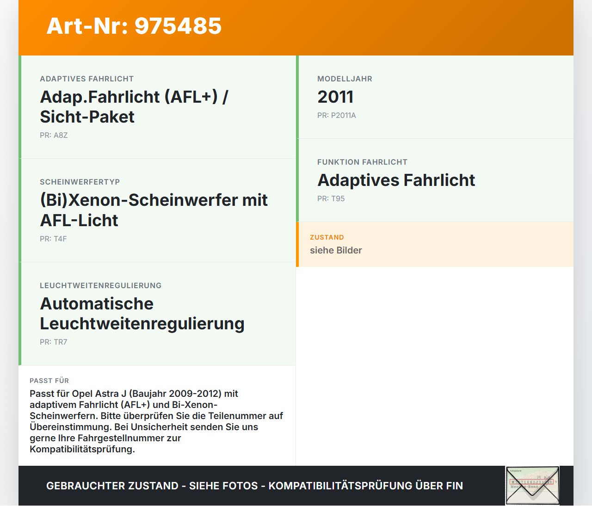Click the highlighted FIN number inside the envelope
This screenshot has width=592, height=506.
coord(531,482)
